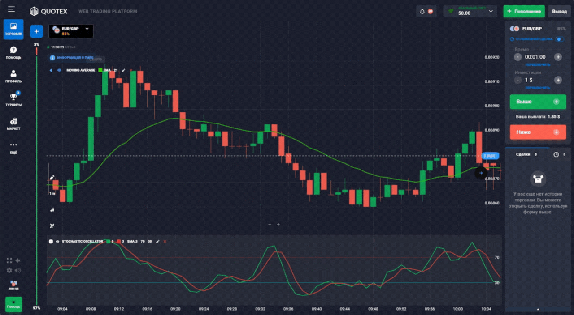574x315 pixels.
Task: Click the Пополнение deposit button
Action: click(x=523, y=11)
